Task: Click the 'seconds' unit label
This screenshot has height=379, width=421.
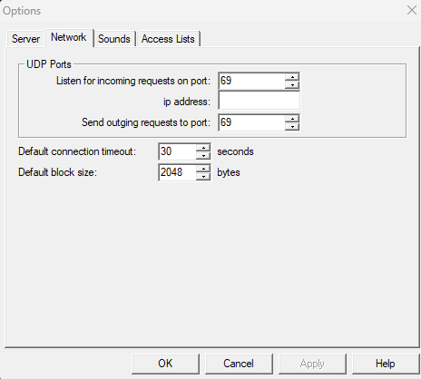Action: (235, 151)
